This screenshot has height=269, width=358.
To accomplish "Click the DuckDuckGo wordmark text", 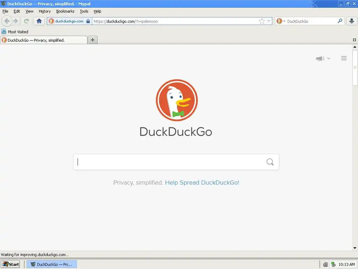I will (x=176, y=132).
